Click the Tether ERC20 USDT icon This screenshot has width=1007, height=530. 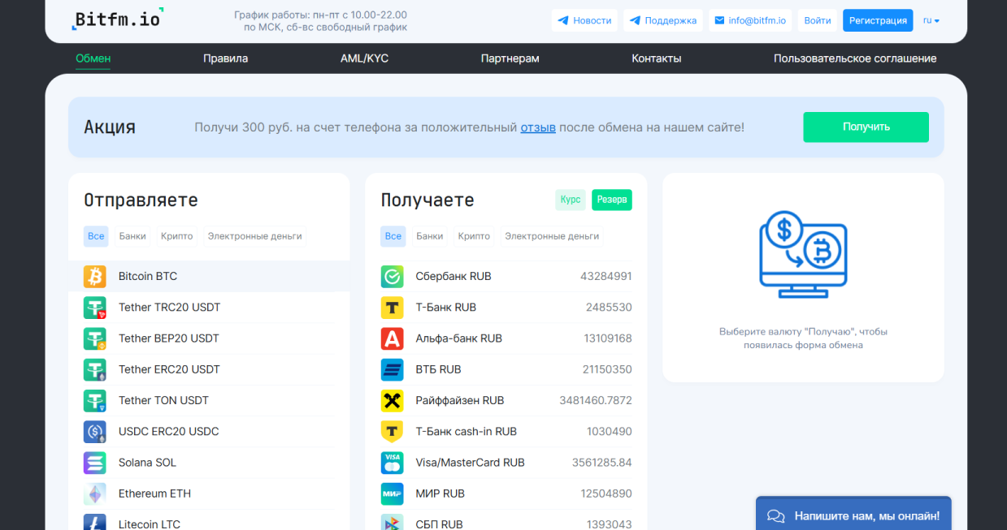pyautogui.click(x=95, y=369)
